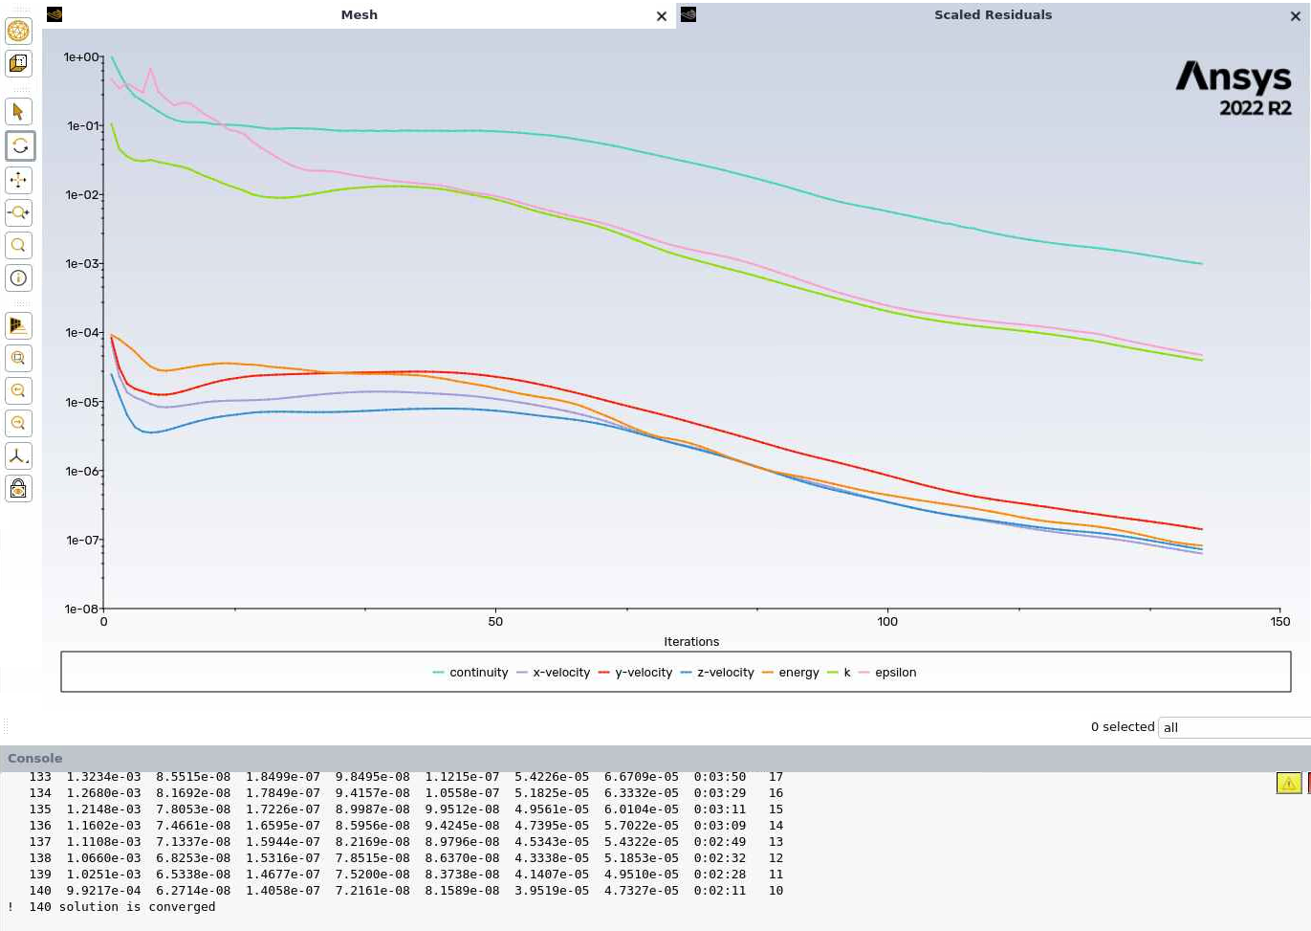Close the Mesh tab

pyautogui.click(x=662, y=15)
